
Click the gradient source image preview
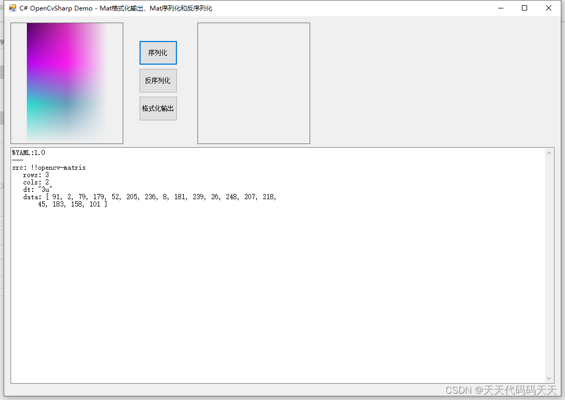(67, 83)
